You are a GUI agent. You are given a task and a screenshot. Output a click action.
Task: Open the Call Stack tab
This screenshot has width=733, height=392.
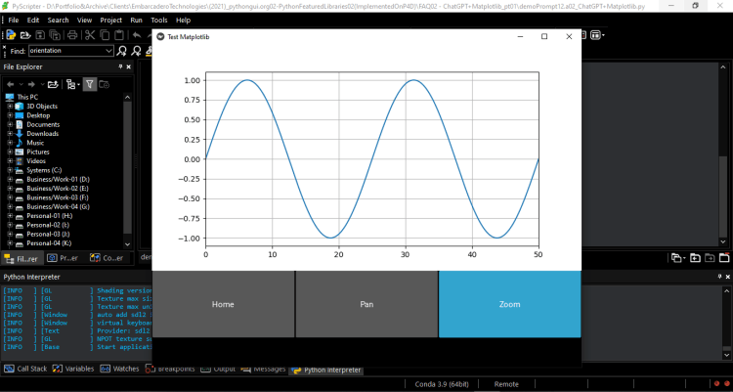(25, 369)
